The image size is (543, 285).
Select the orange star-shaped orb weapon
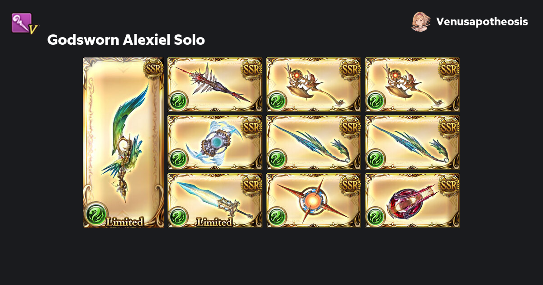pos(314,200)
